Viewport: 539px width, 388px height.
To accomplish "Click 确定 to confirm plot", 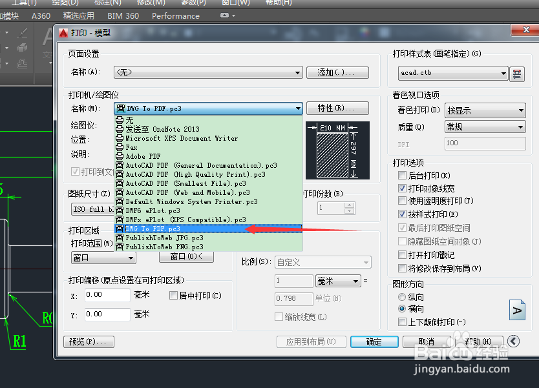I will [374, 342].
